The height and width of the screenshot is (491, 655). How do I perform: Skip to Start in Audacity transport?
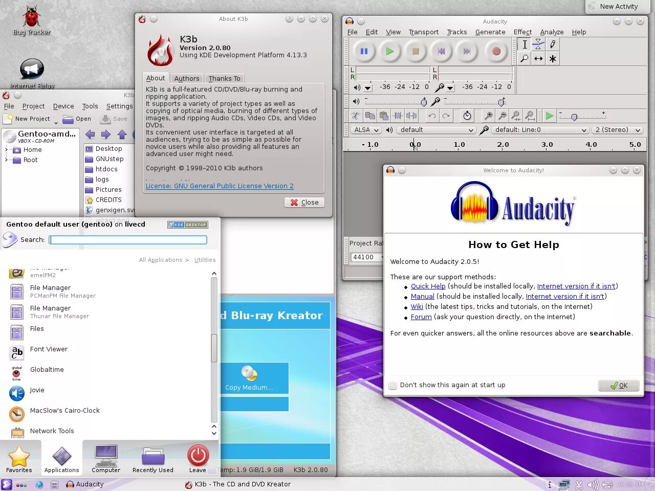tap(441, 51)
